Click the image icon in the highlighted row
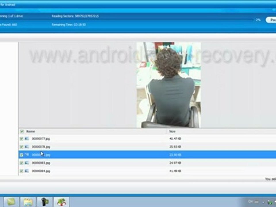This screenshot has width=276, height=207. click(27, 155)
